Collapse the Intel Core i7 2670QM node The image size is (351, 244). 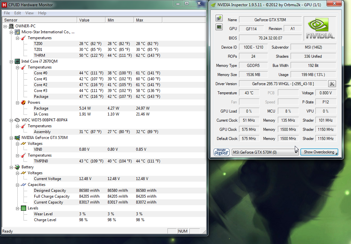pos(11,62)
